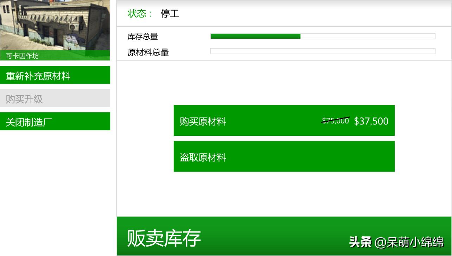Click the empty 原材料总量 supplies bar
Viewport: 452px width, 256px height.
[323, 52]
